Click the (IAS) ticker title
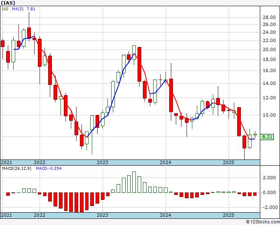The image size is (280, 225). [8, 3]
